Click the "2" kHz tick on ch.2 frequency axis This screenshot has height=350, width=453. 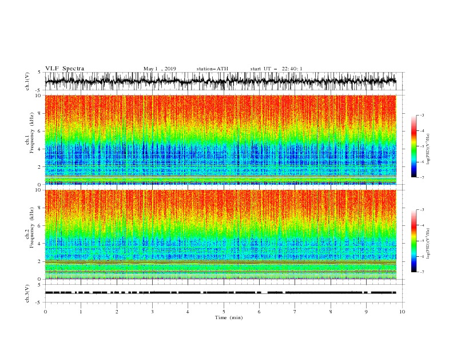pyautogui.click(x=39, y=261)
